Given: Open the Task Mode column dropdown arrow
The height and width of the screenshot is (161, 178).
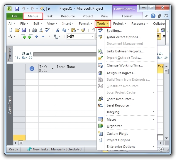Looking at the screenshot, I should (x=52, y=69).
